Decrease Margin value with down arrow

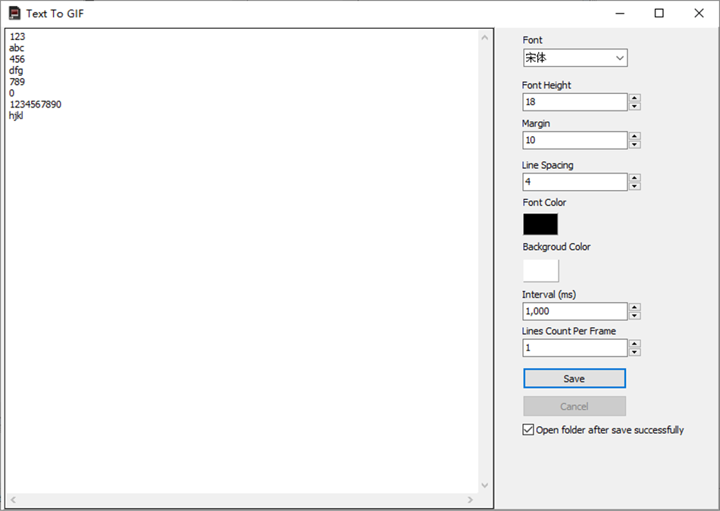click(x=634, y=145)
